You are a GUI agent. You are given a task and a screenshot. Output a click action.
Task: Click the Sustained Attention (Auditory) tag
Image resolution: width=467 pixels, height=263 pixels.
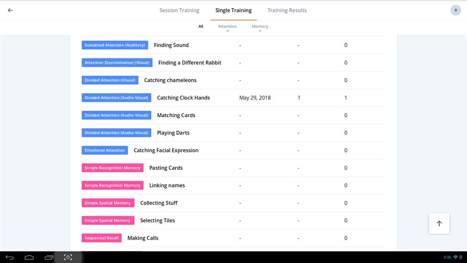pos(115,45)
